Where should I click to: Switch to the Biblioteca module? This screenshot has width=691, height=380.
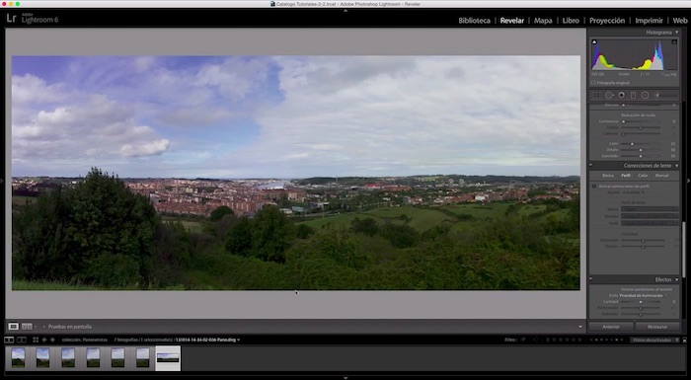[474, 21]
